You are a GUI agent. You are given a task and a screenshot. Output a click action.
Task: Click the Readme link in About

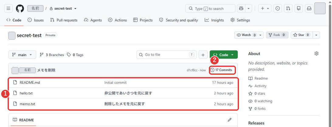click(x=258, y=78)
